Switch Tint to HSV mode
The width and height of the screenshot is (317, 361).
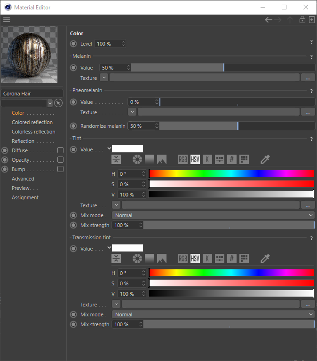(x=195, y=159)
